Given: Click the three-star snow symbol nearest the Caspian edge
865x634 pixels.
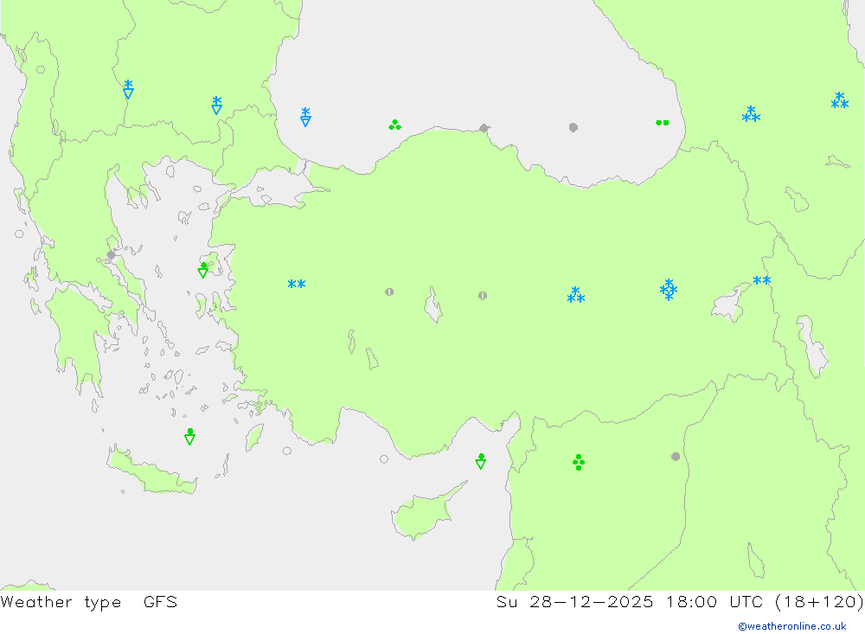Looking at the screenshot, I should [x=840, y=100].
